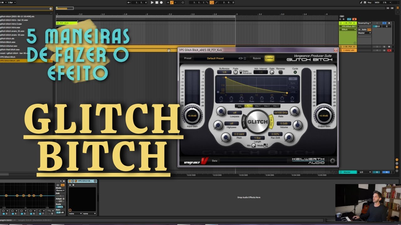Select 'glitch bitch intro.wav' in browser list

click(10, 27)
